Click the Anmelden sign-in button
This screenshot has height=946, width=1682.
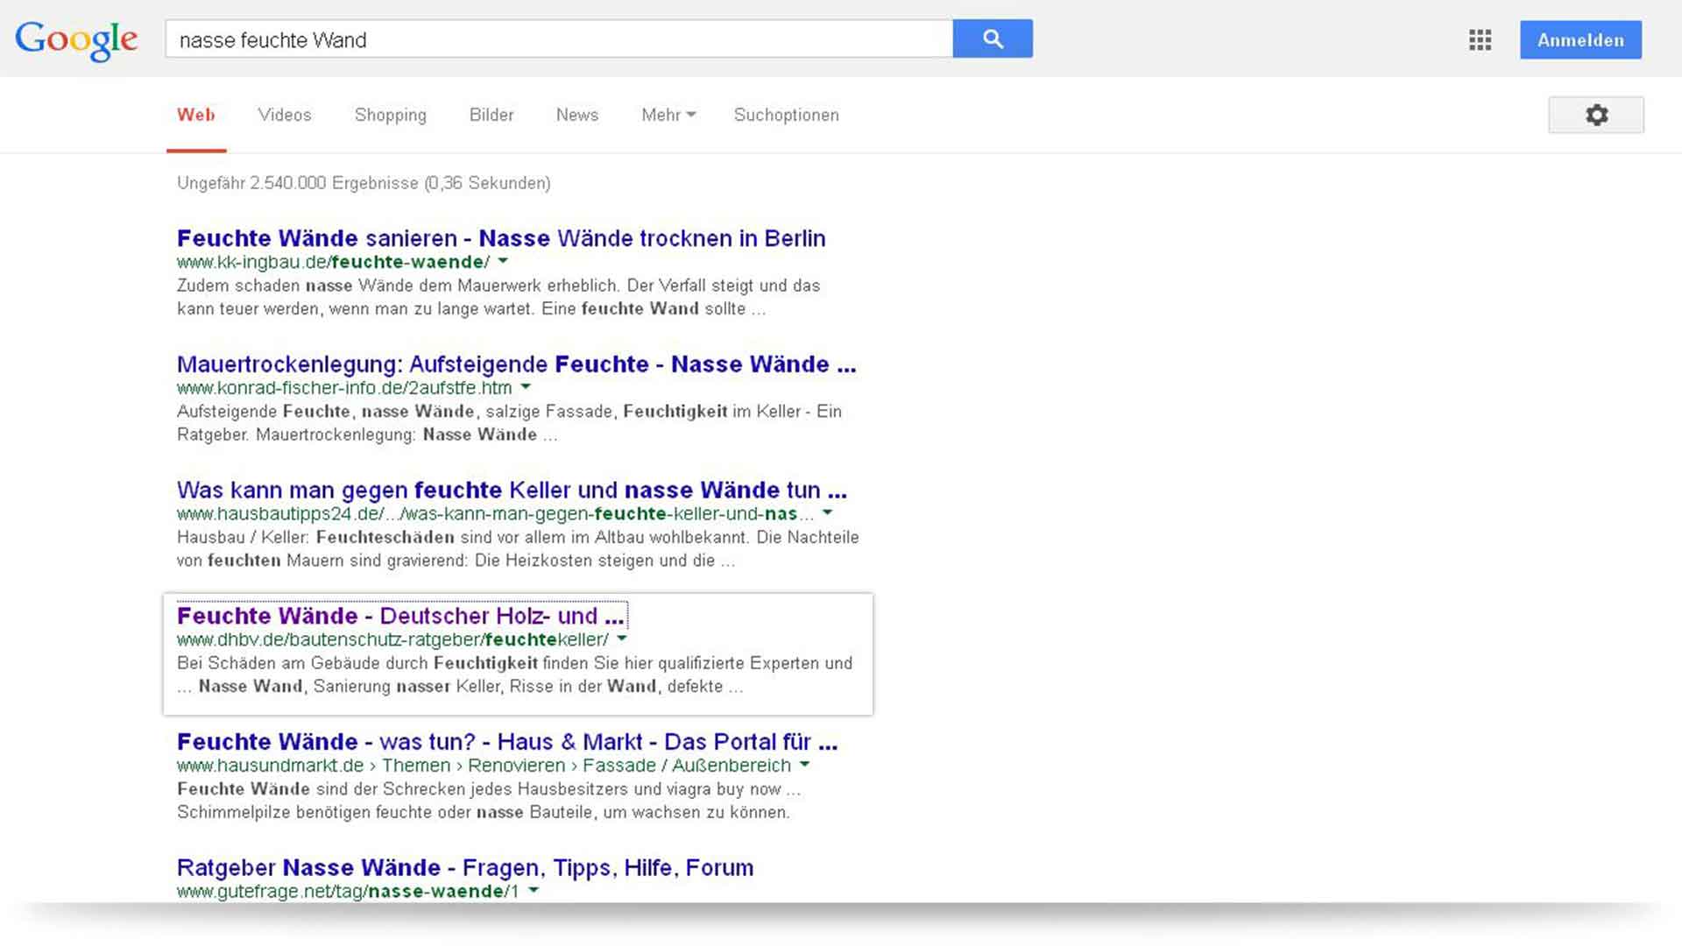pyautogui.click(x=1580, y=40)
